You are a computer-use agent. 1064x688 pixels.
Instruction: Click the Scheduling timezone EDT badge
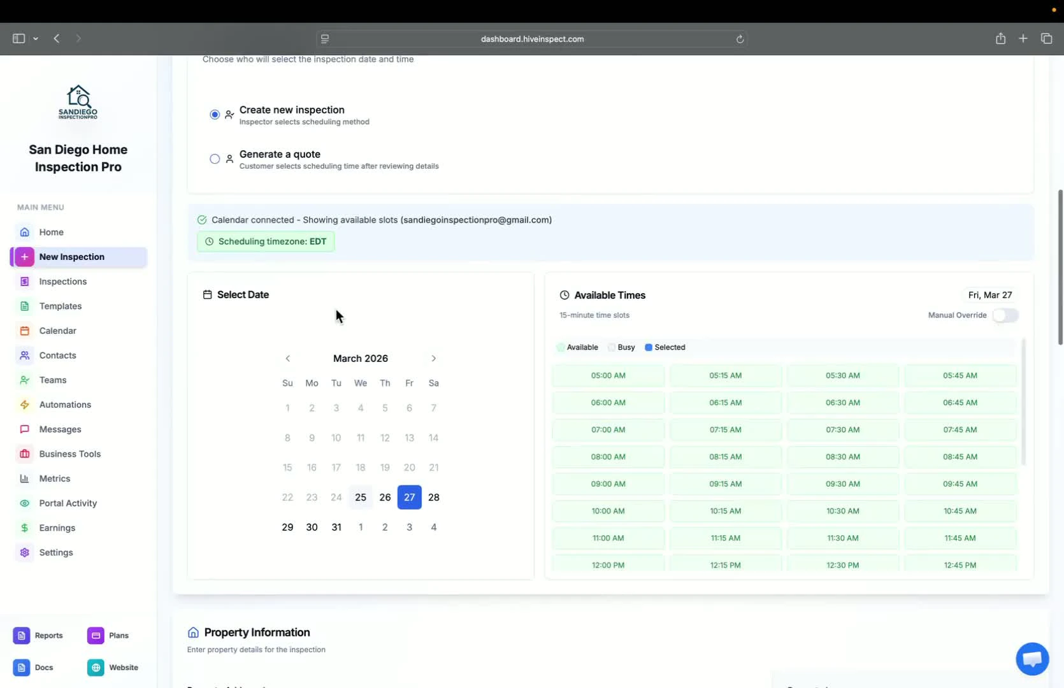click(266, 241)
